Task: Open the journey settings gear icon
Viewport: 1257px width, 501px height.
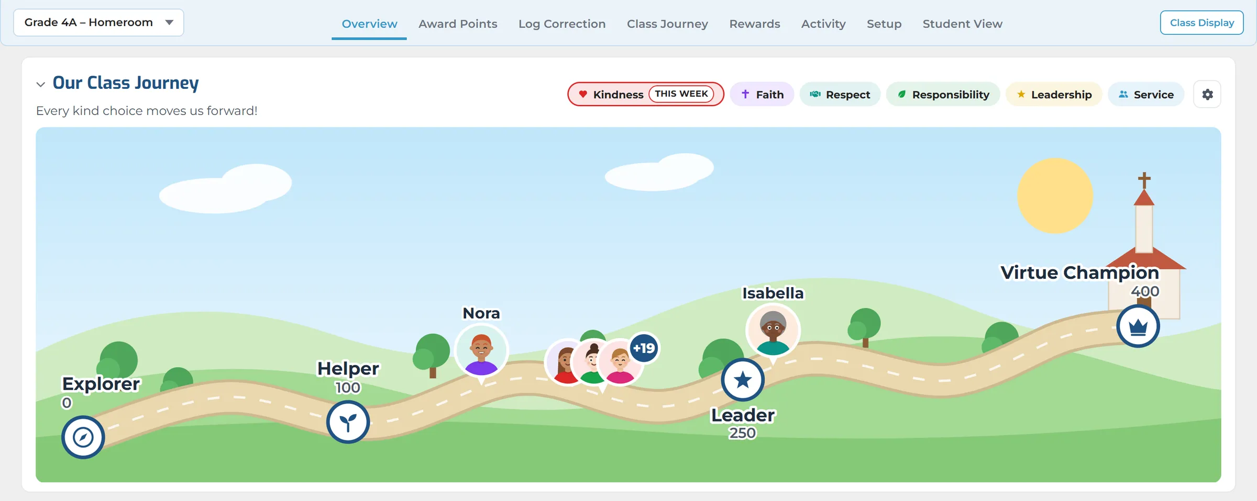Action: [x=1207, y=95]
